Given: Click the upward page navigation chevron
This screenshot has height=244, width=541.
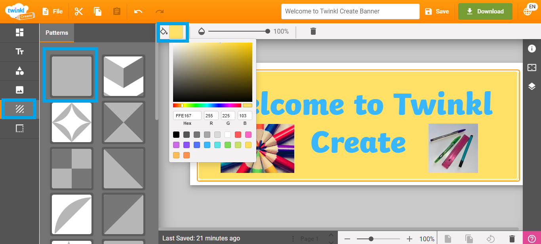Looking at the screenshot, I should [331, 235].
